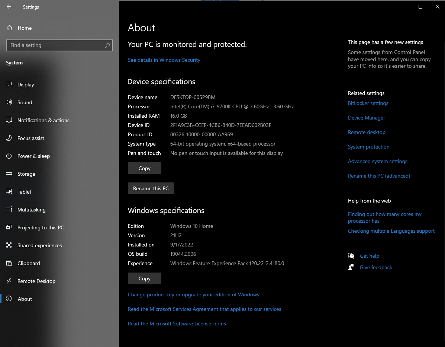Open BitLocker settings link
The width and height of the screenshot is (445, 347).
[368, 103]
